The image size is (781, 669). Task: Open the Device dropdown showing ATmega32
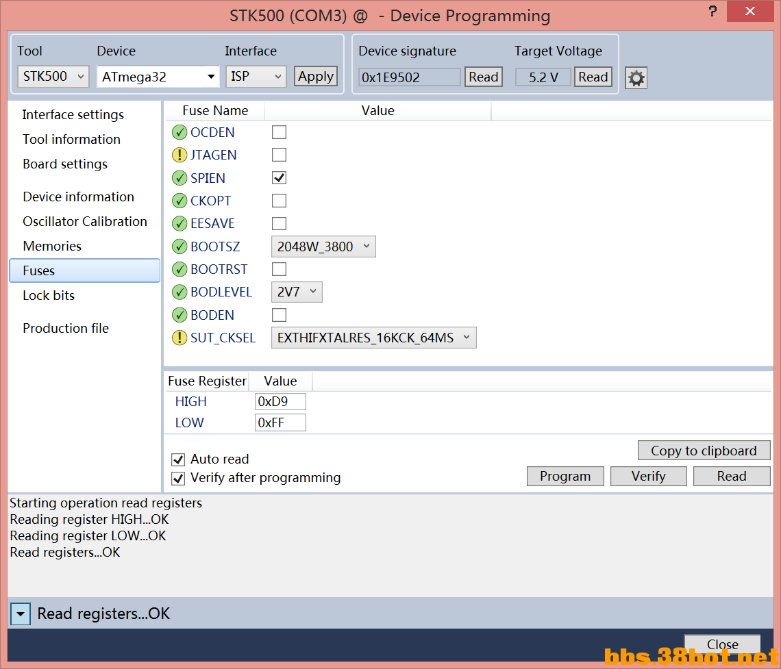158,77
